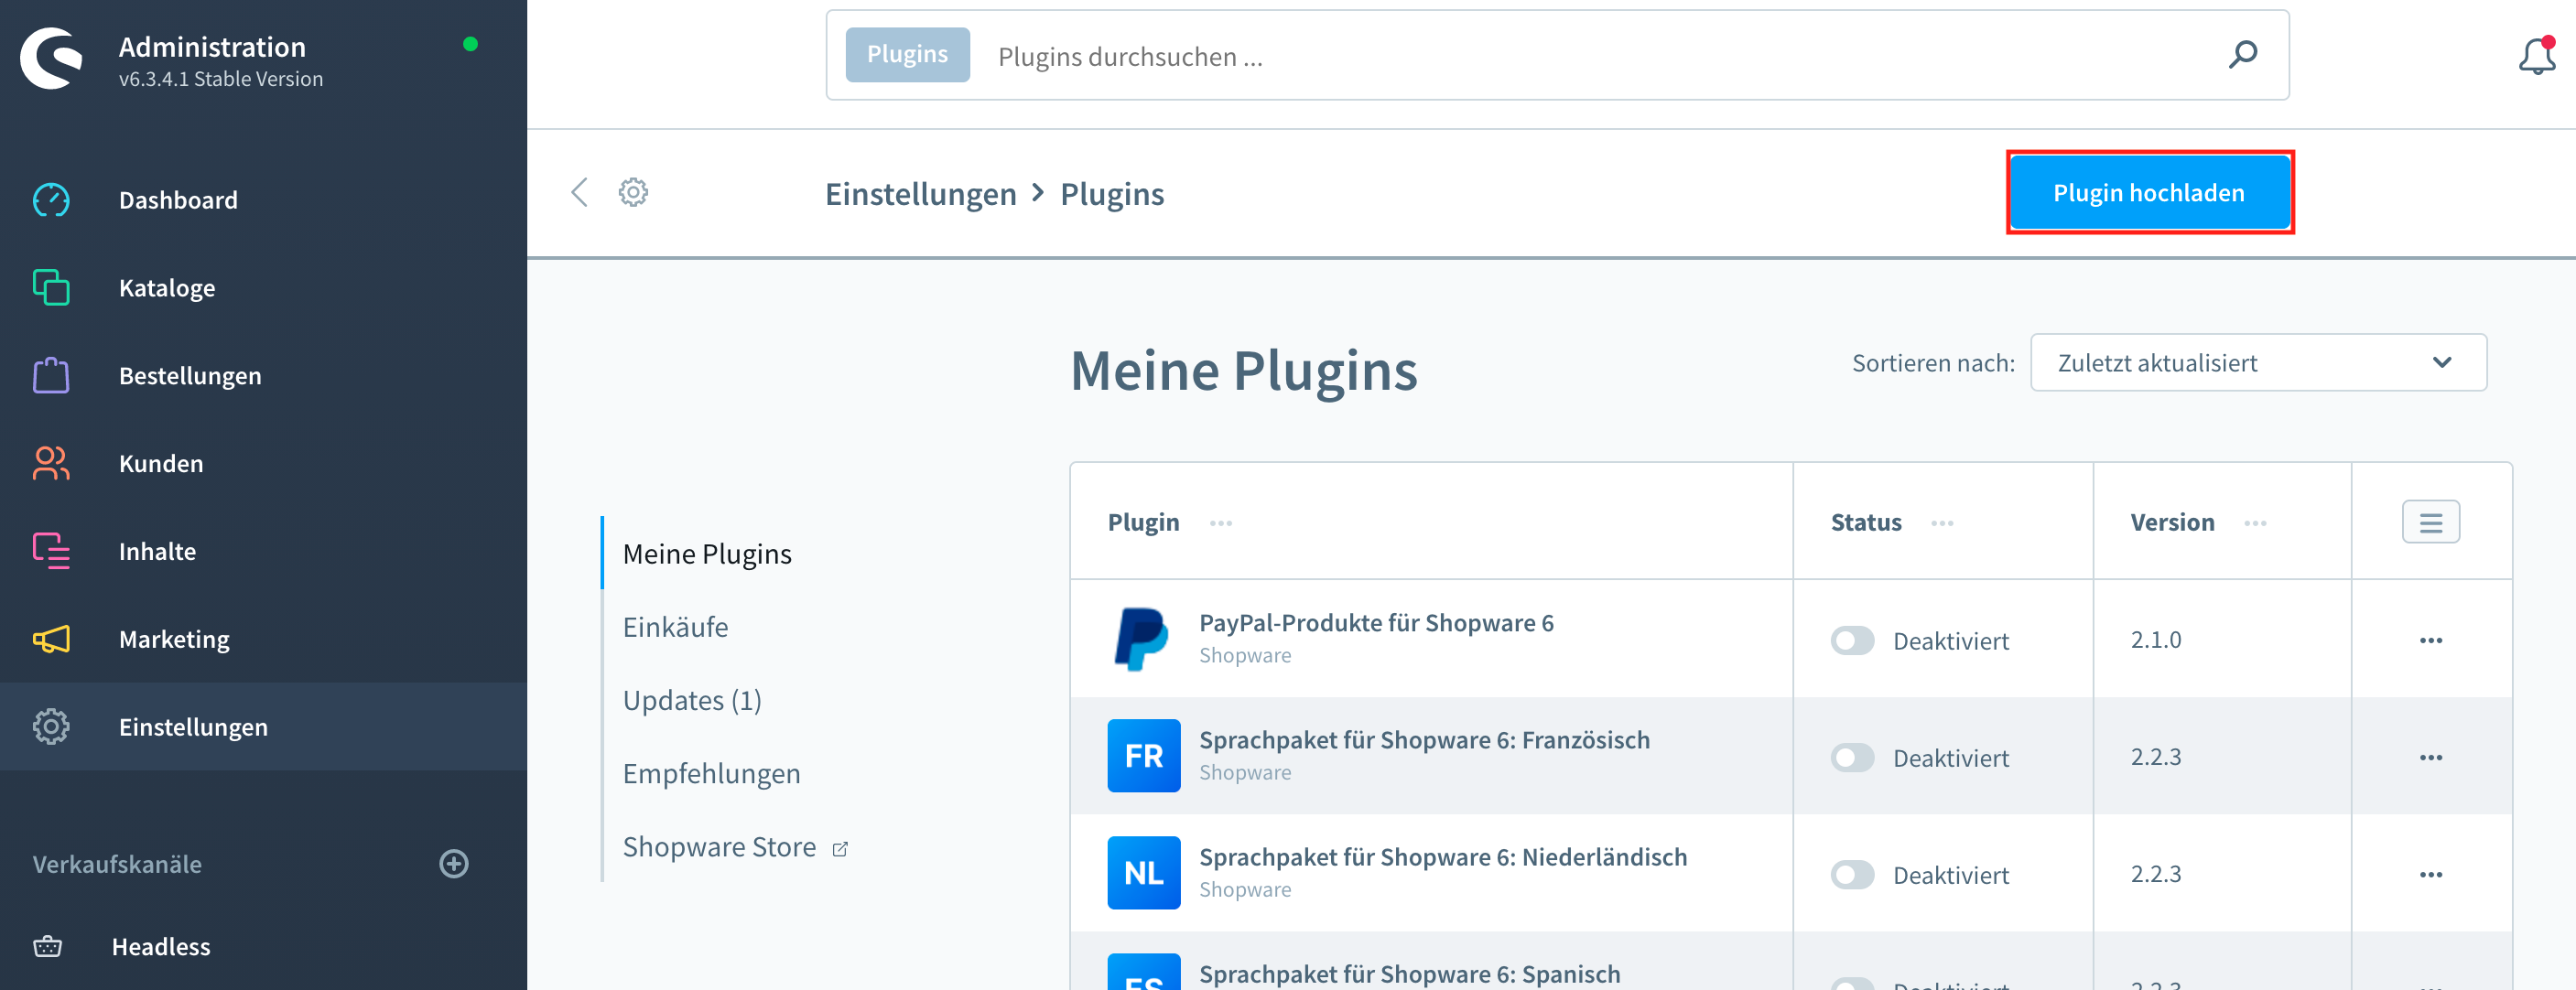Click the Plugins search filter tag
The width and height of the screenshot is (2576, 990).
click(x=907, y=54)
